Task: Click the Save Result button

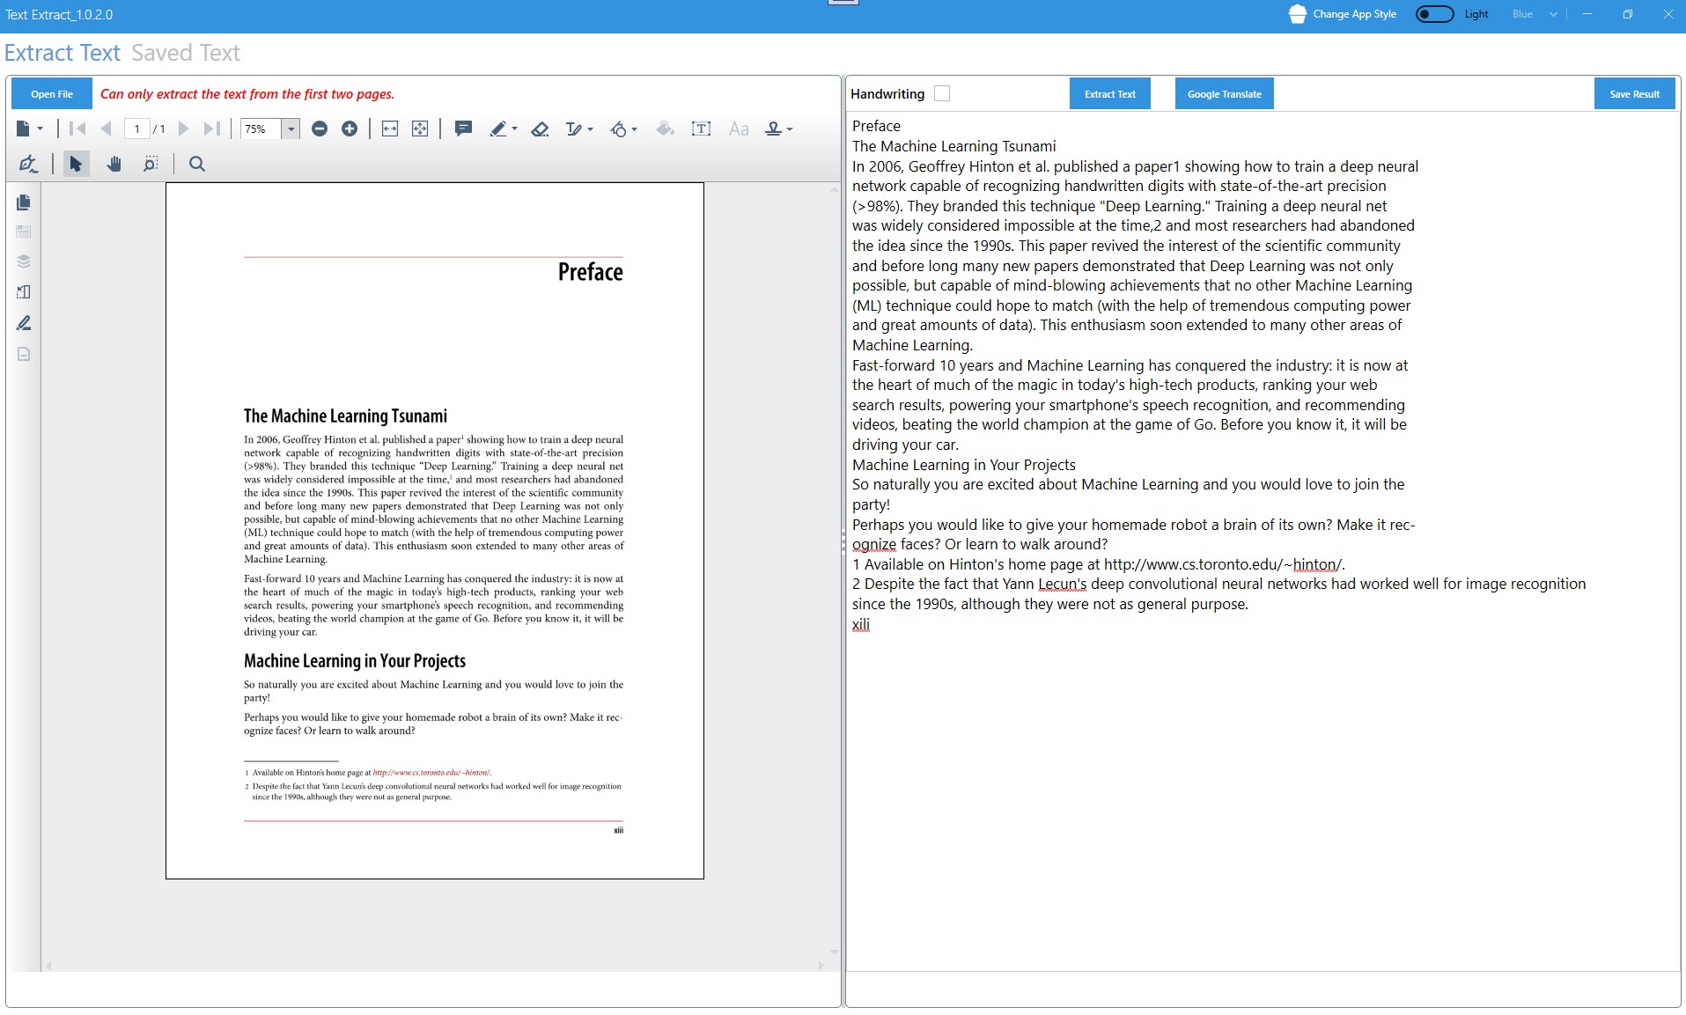Action: pos(1635,94)
